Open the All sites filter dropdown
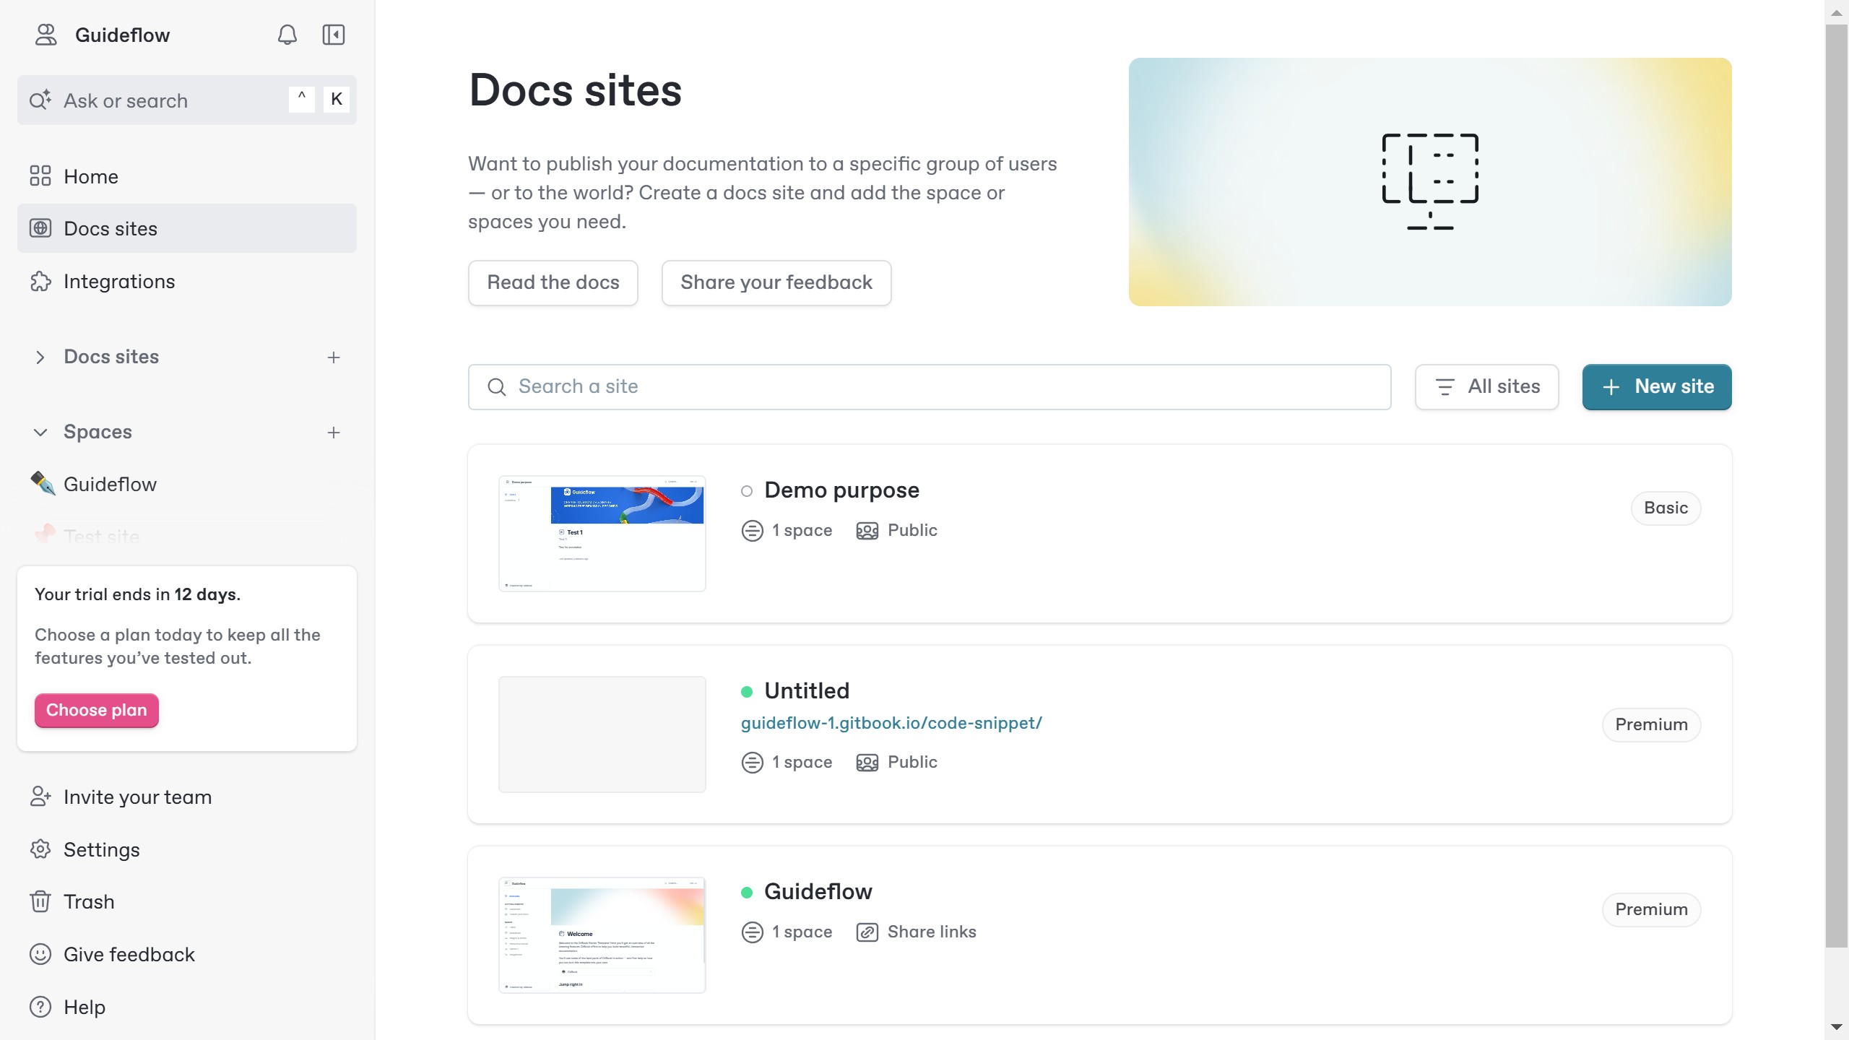 click(1486, 387)
